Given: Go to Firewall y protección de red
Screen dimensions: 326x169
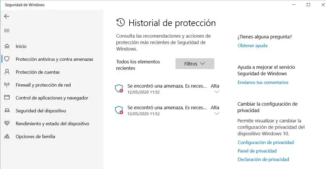Looking at the screenshot, I should (x=43, y=85).
